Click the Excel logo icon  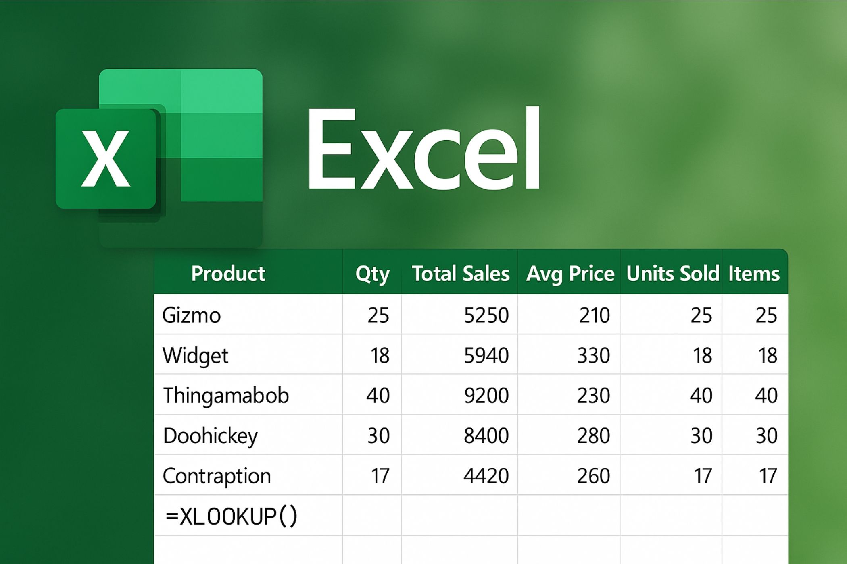click(159, 157)
